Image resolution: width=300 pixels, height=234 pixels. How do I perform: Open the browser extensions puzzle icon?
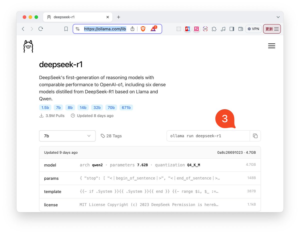point(214,29)
